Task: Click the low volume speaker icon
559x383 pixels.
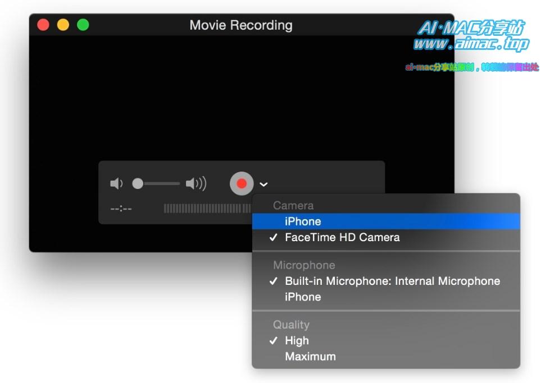Action: (116, 184)
